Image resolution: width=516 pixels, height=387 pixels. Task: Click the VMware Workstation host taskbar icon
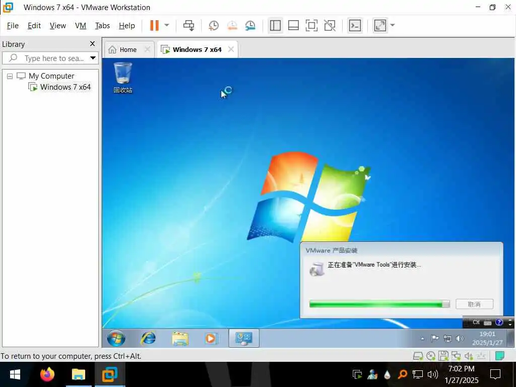click(109, 374)
